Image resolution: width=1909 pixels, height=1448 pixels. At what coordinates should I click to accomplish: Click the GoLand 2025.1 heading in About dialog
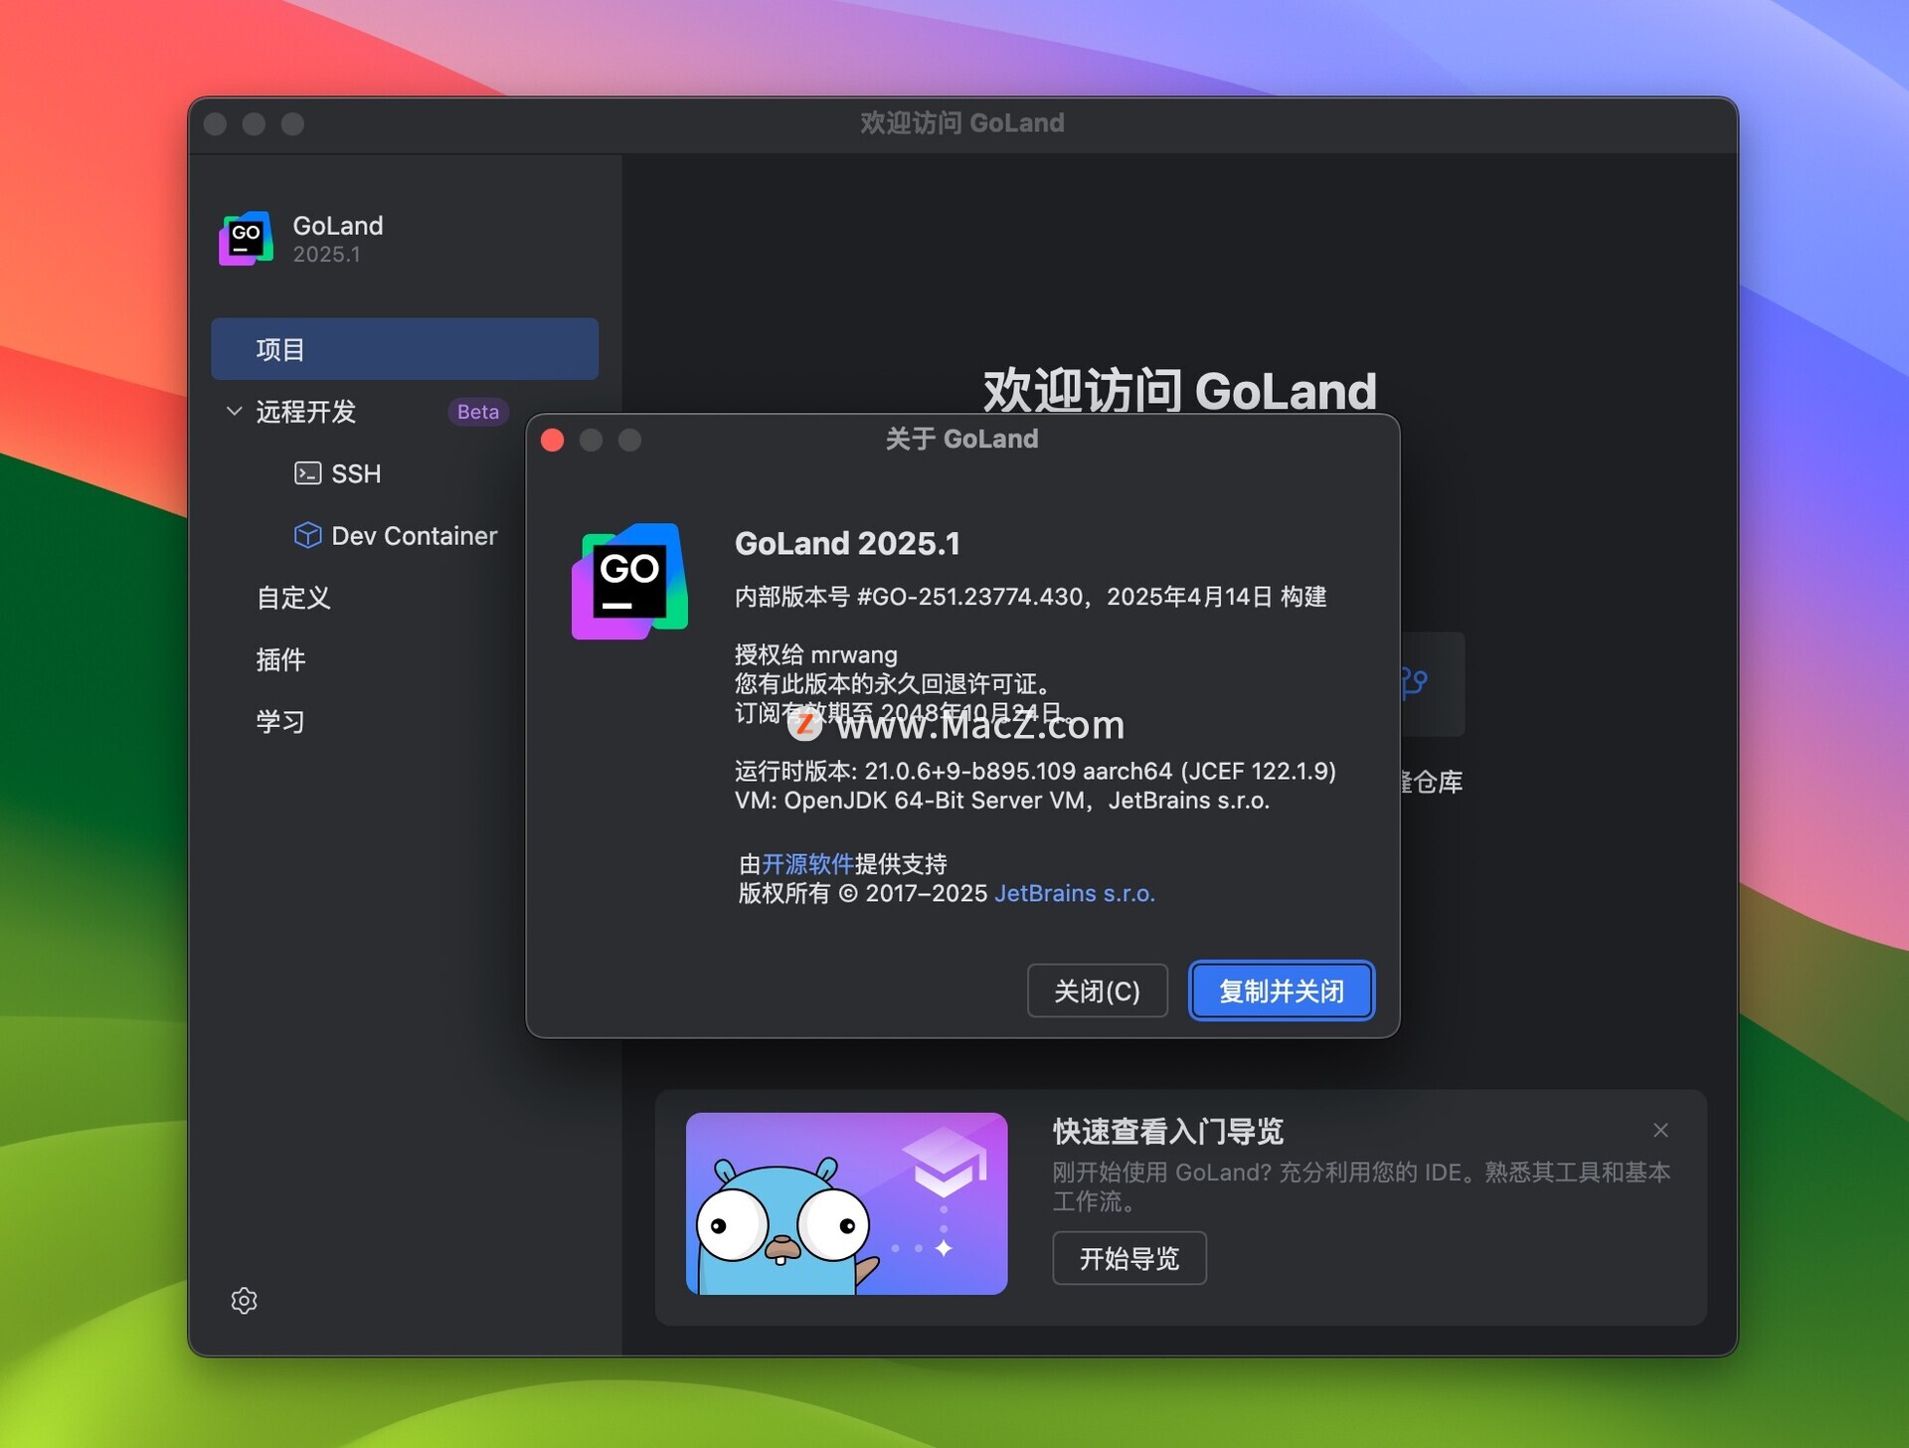[x=847, y=543]
